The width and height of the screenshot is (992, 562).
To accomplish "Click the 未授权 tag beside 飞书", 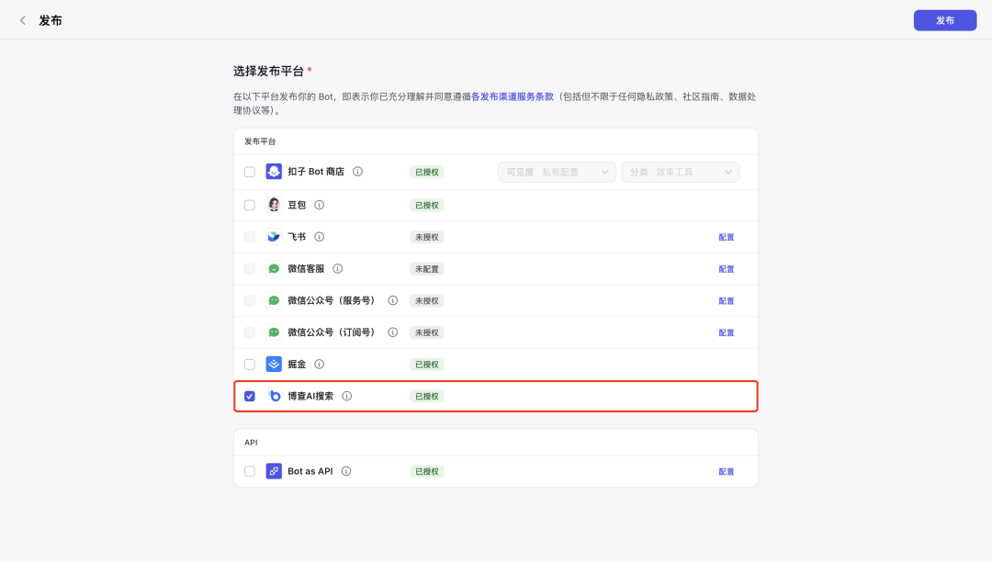I will [427, 237].
